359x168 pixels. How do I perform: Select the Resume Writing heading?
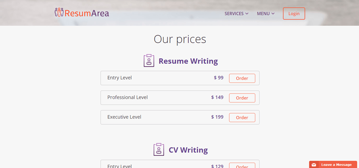188,61
